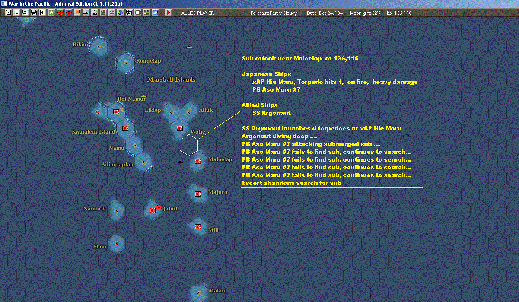Click the cloud weather toolbar icon
Screen dimensions: 519x302
coord(155,13)
